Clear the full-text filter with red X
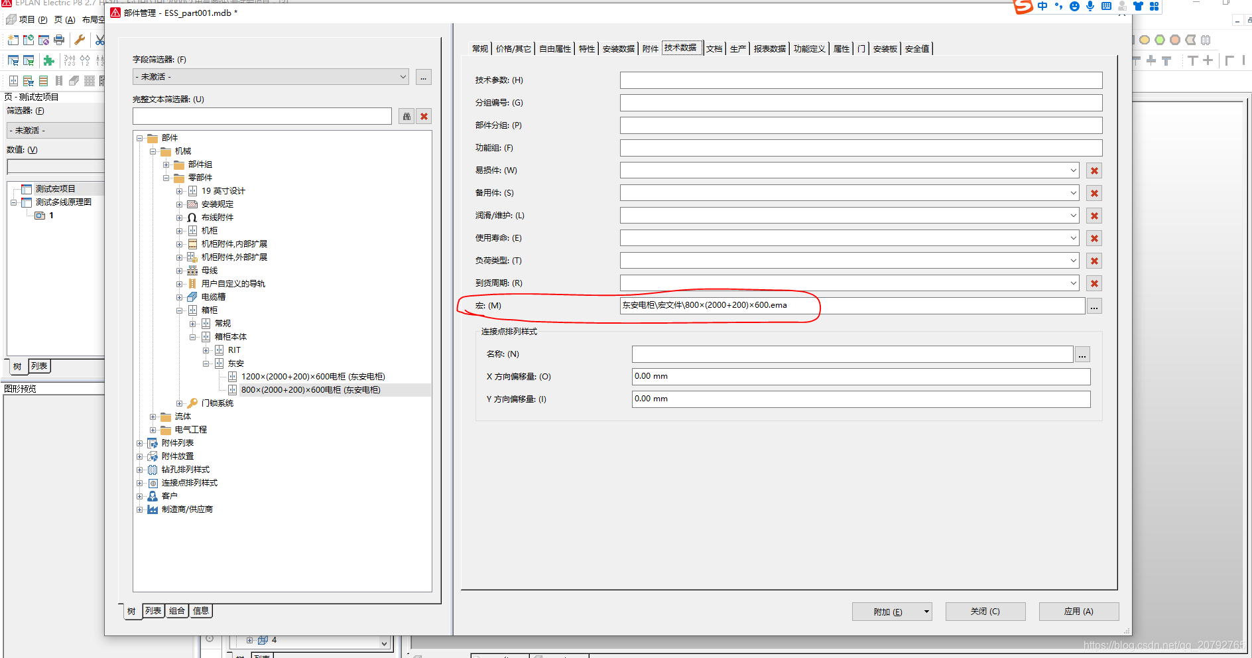This screenshot has height=658, width=1252. pos(424,117)
